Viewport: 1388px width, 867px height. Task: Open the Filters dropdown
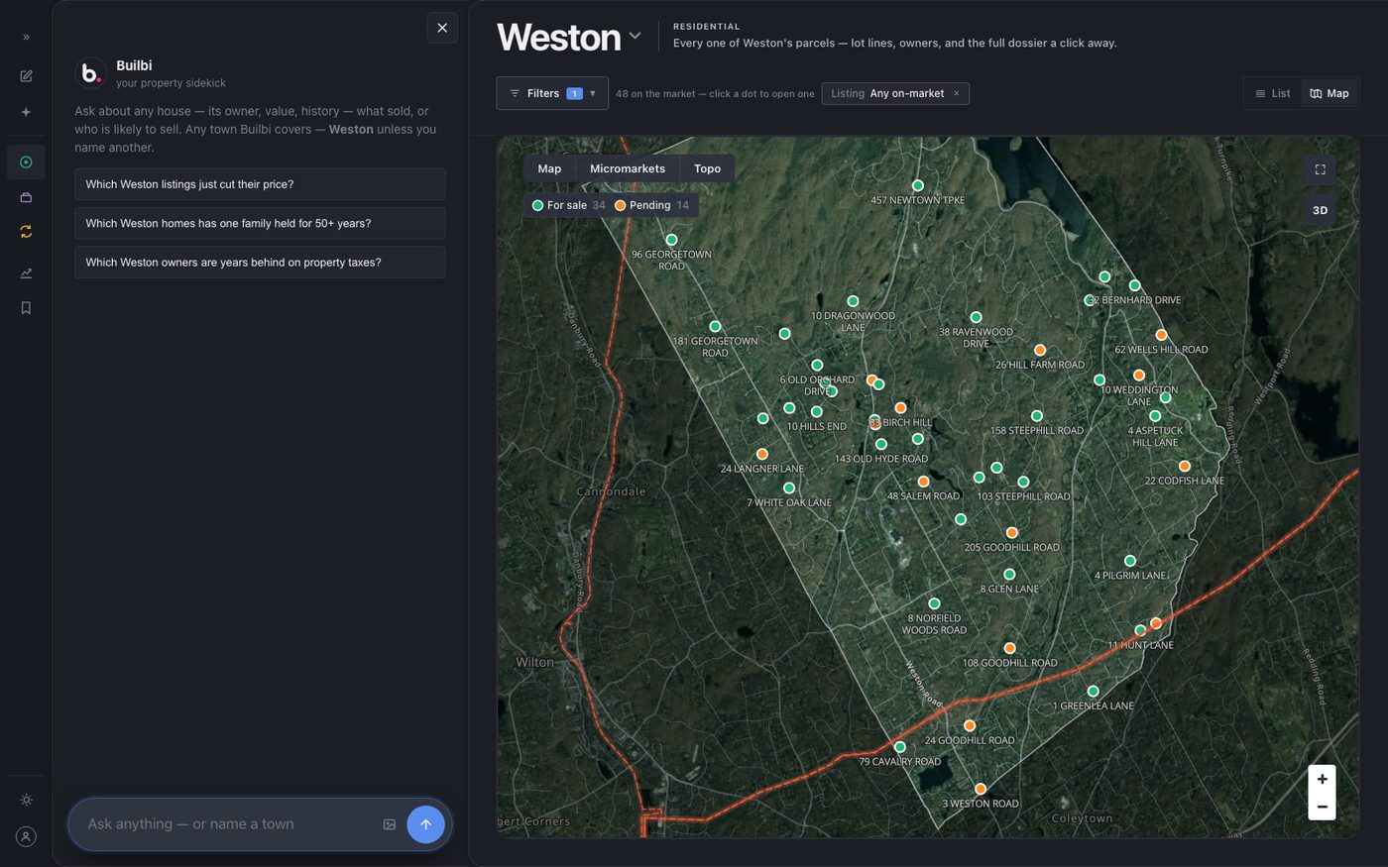click(552, 93)
